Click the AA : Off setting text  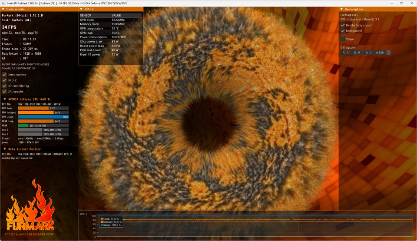click(x=15, y=58)
